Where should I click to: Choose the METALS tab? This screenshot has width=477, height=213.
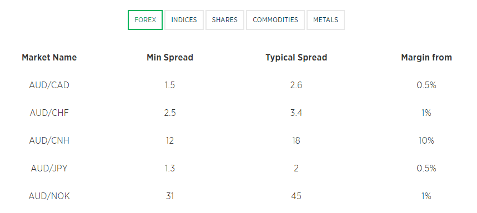325,20
